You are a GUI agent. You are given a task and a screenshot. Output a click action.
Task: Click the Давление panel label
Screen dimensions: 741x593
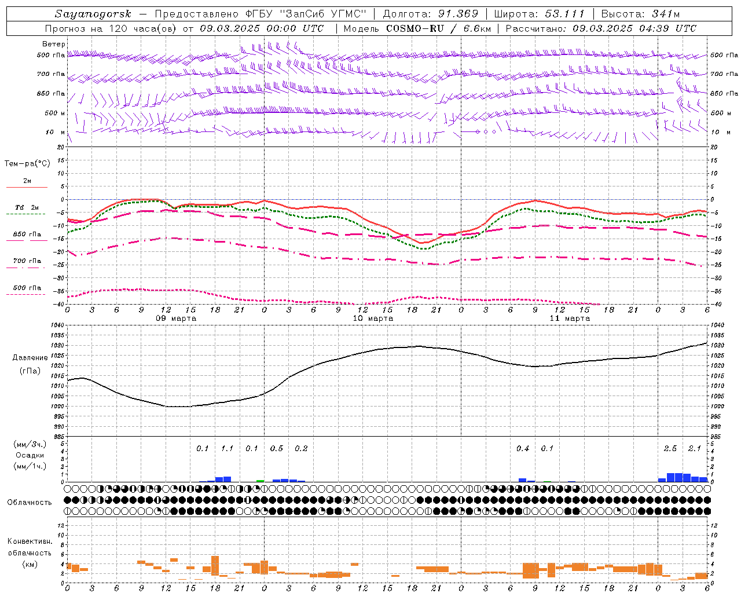click(x=30, y=358)
